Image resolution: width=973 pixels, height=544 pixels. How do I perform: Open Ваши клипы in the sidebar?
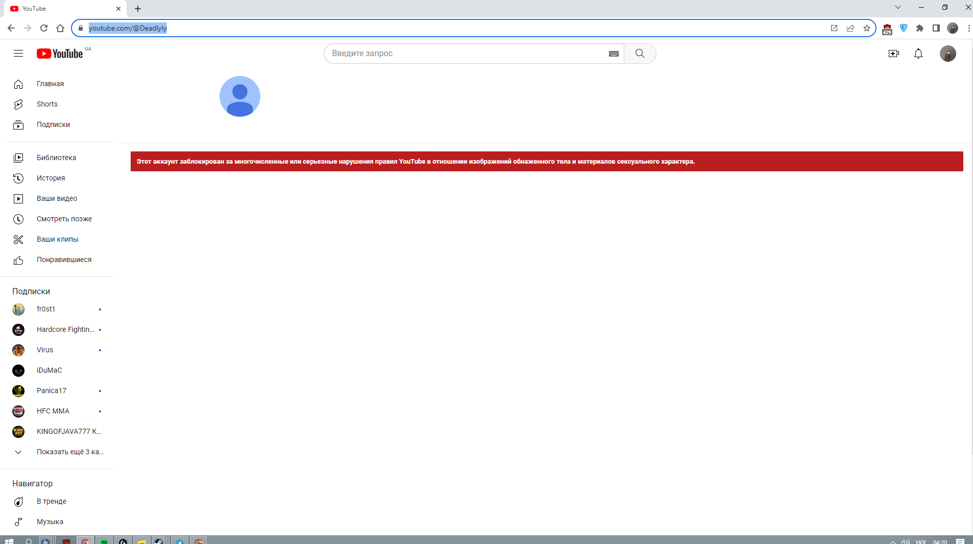click(57, 239)
